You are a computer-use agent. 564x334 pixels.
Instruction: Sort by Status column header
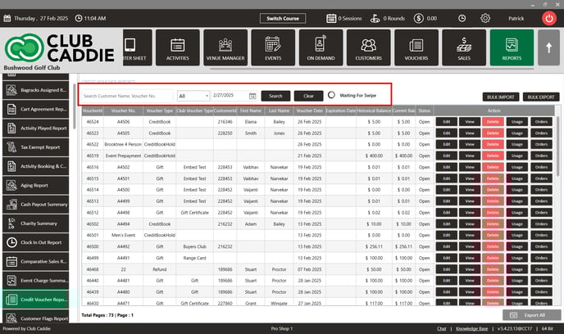coord(424,111)
